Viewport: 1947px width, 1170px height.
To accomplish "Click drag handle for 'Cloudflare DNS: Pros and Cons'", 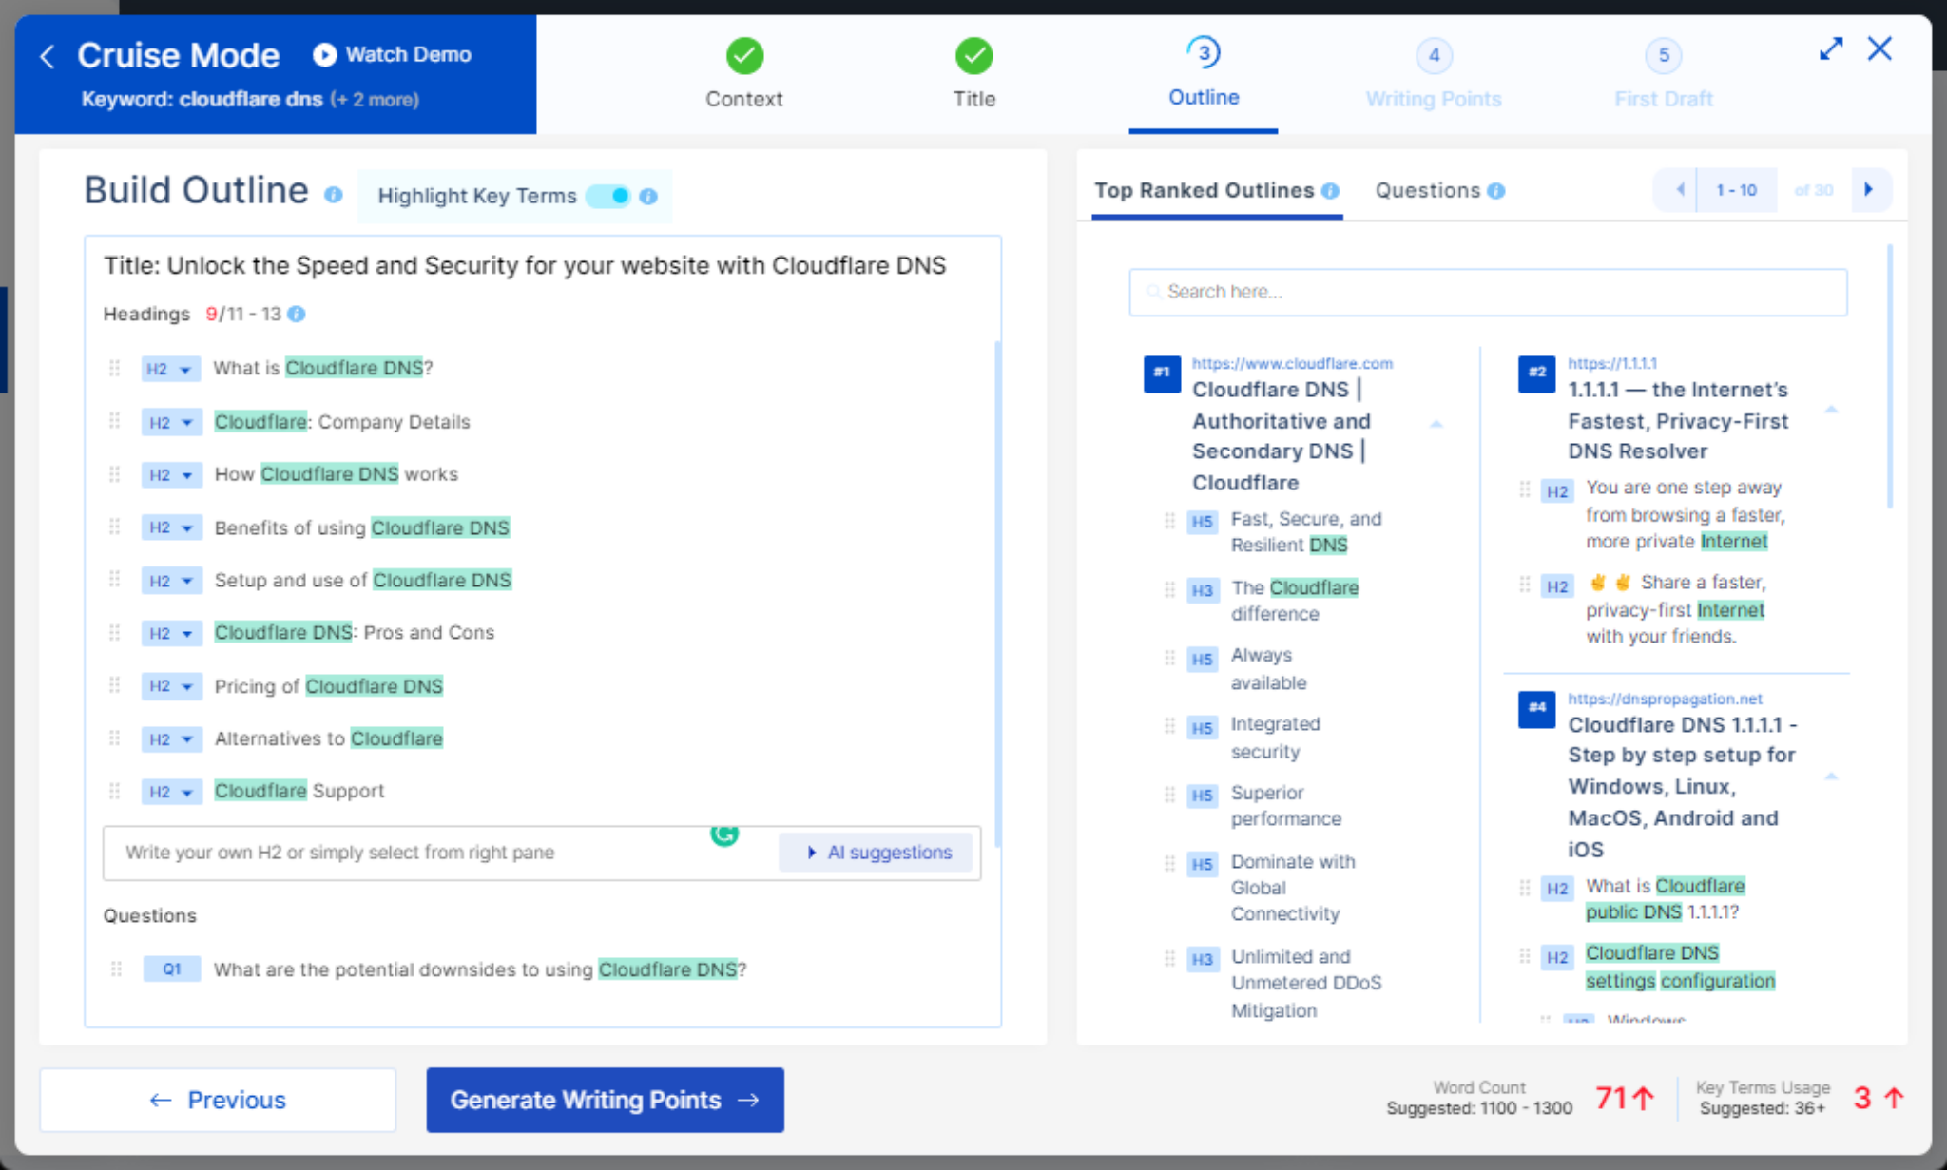I will [114, 632].
